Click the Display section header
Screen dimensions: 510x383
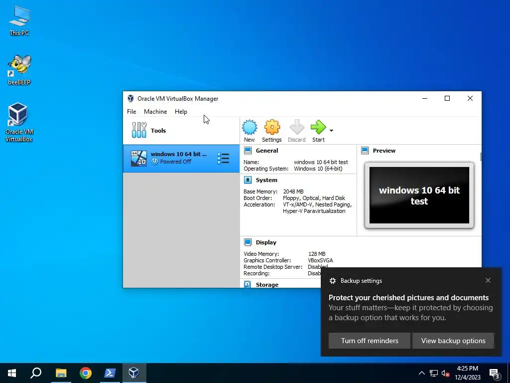[266, 242]
